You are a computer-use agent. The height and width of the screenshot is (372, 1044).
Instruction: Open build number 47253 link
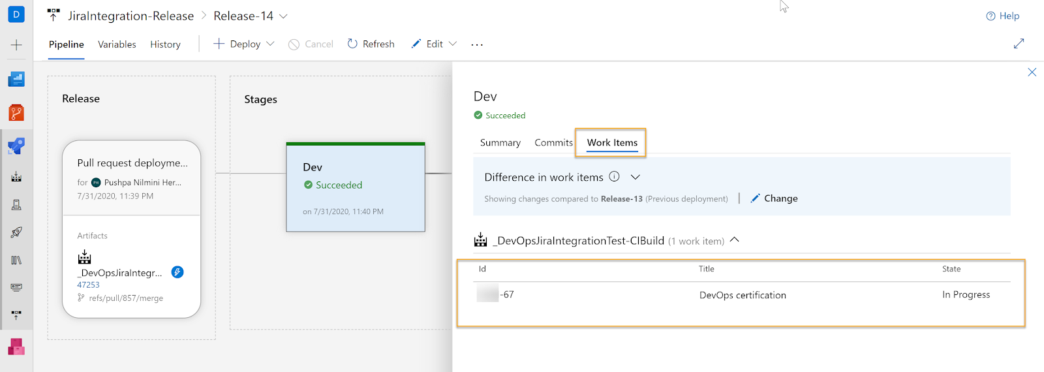(x=88, y=285)
